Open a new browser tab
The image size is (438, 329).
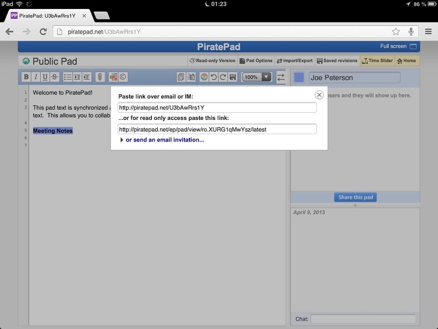click(102, 16)
